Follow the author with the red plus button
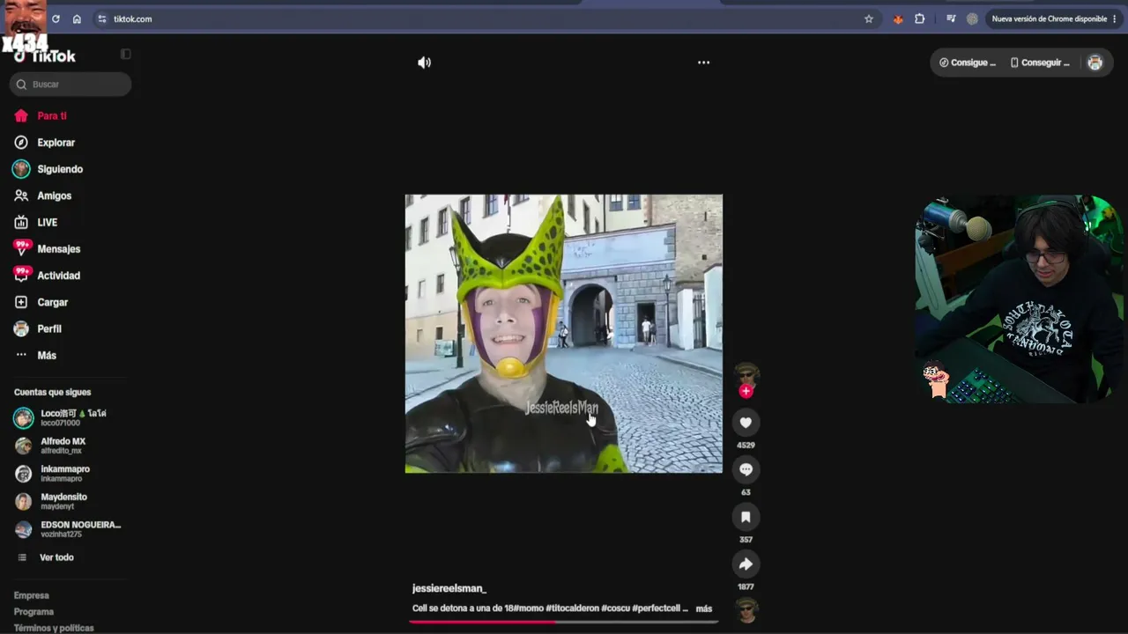Screen dimensions: 1128x634 (x=746, y=391)
